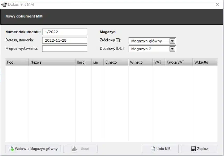This screenshot has height=156, width=224.
Task: Close the Dokument MM window
Action: click(x=217, y=4)
